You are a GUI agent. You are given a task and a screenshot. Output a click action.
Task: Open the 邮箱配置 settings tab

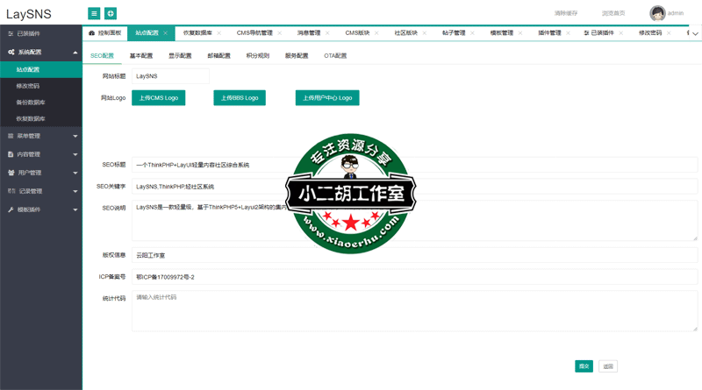(218, 55)
